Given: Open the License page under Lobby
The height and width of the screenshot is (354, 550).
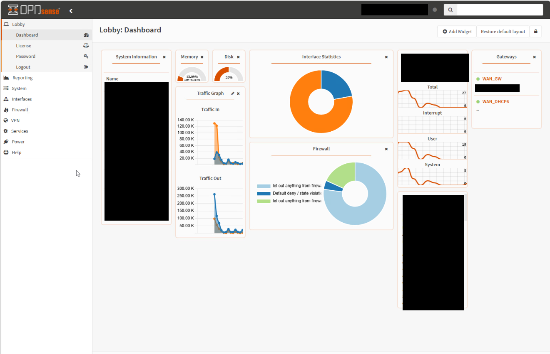Looking at the screenshot, I should tap(24, 46).
